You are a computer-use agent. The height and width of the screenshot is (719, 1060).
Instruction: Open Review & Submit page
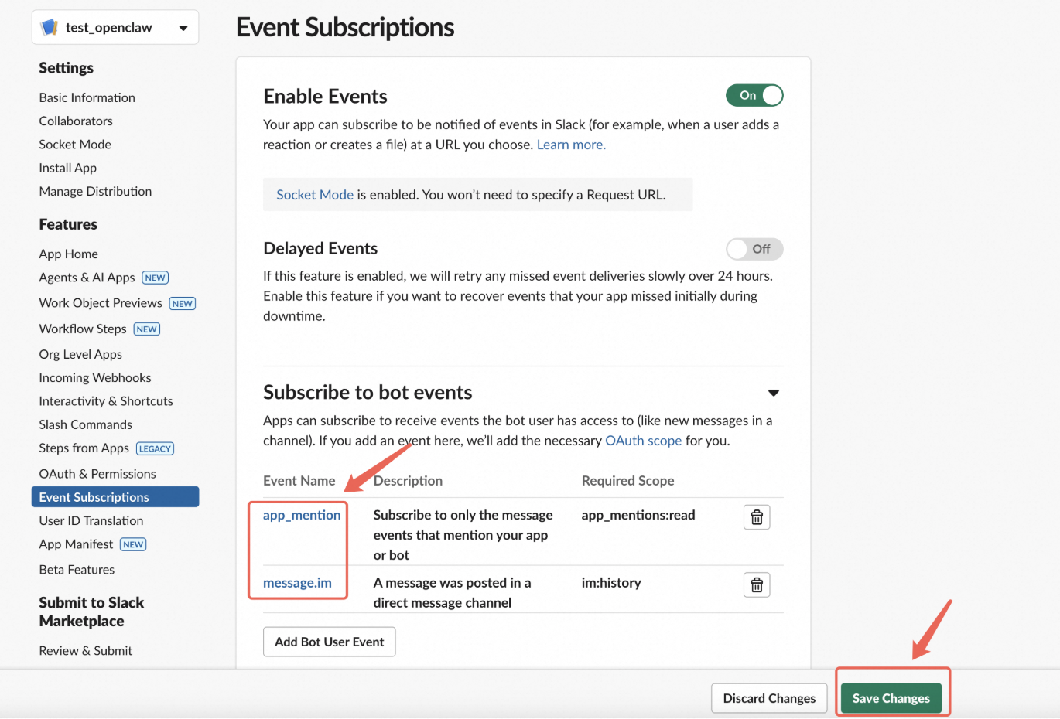coord(86,651)
